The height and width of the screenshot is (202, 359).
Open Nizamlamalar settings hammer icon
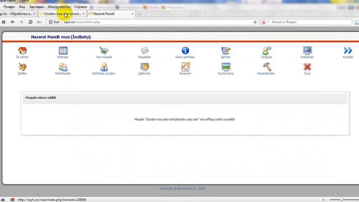pyautogui.click(x=266, y=67)
